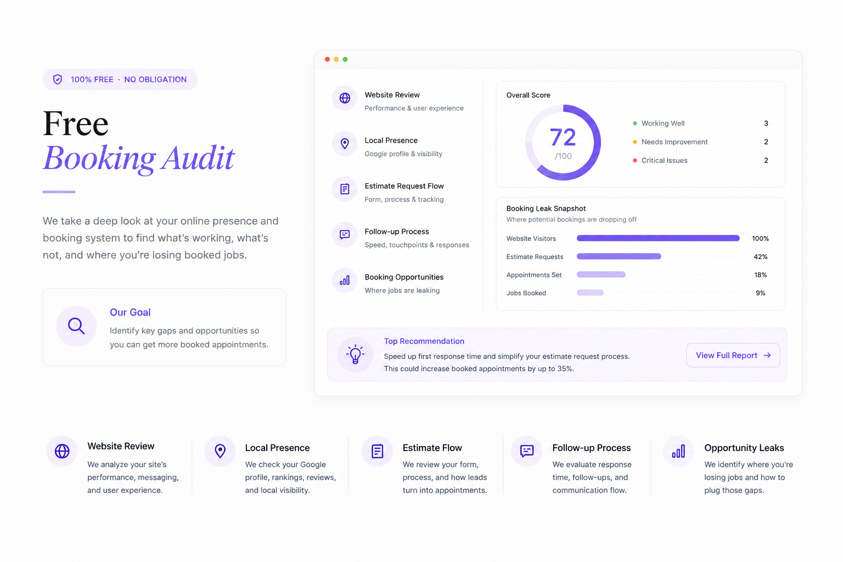The image size is (843, 562).
Task: Click bottom Opportunity Leaks feature title
Action: pyautogui.click(x=744, y=448)
